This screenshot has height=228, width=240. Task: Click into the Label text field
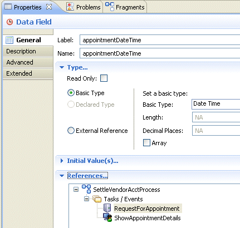click(160, 40)
